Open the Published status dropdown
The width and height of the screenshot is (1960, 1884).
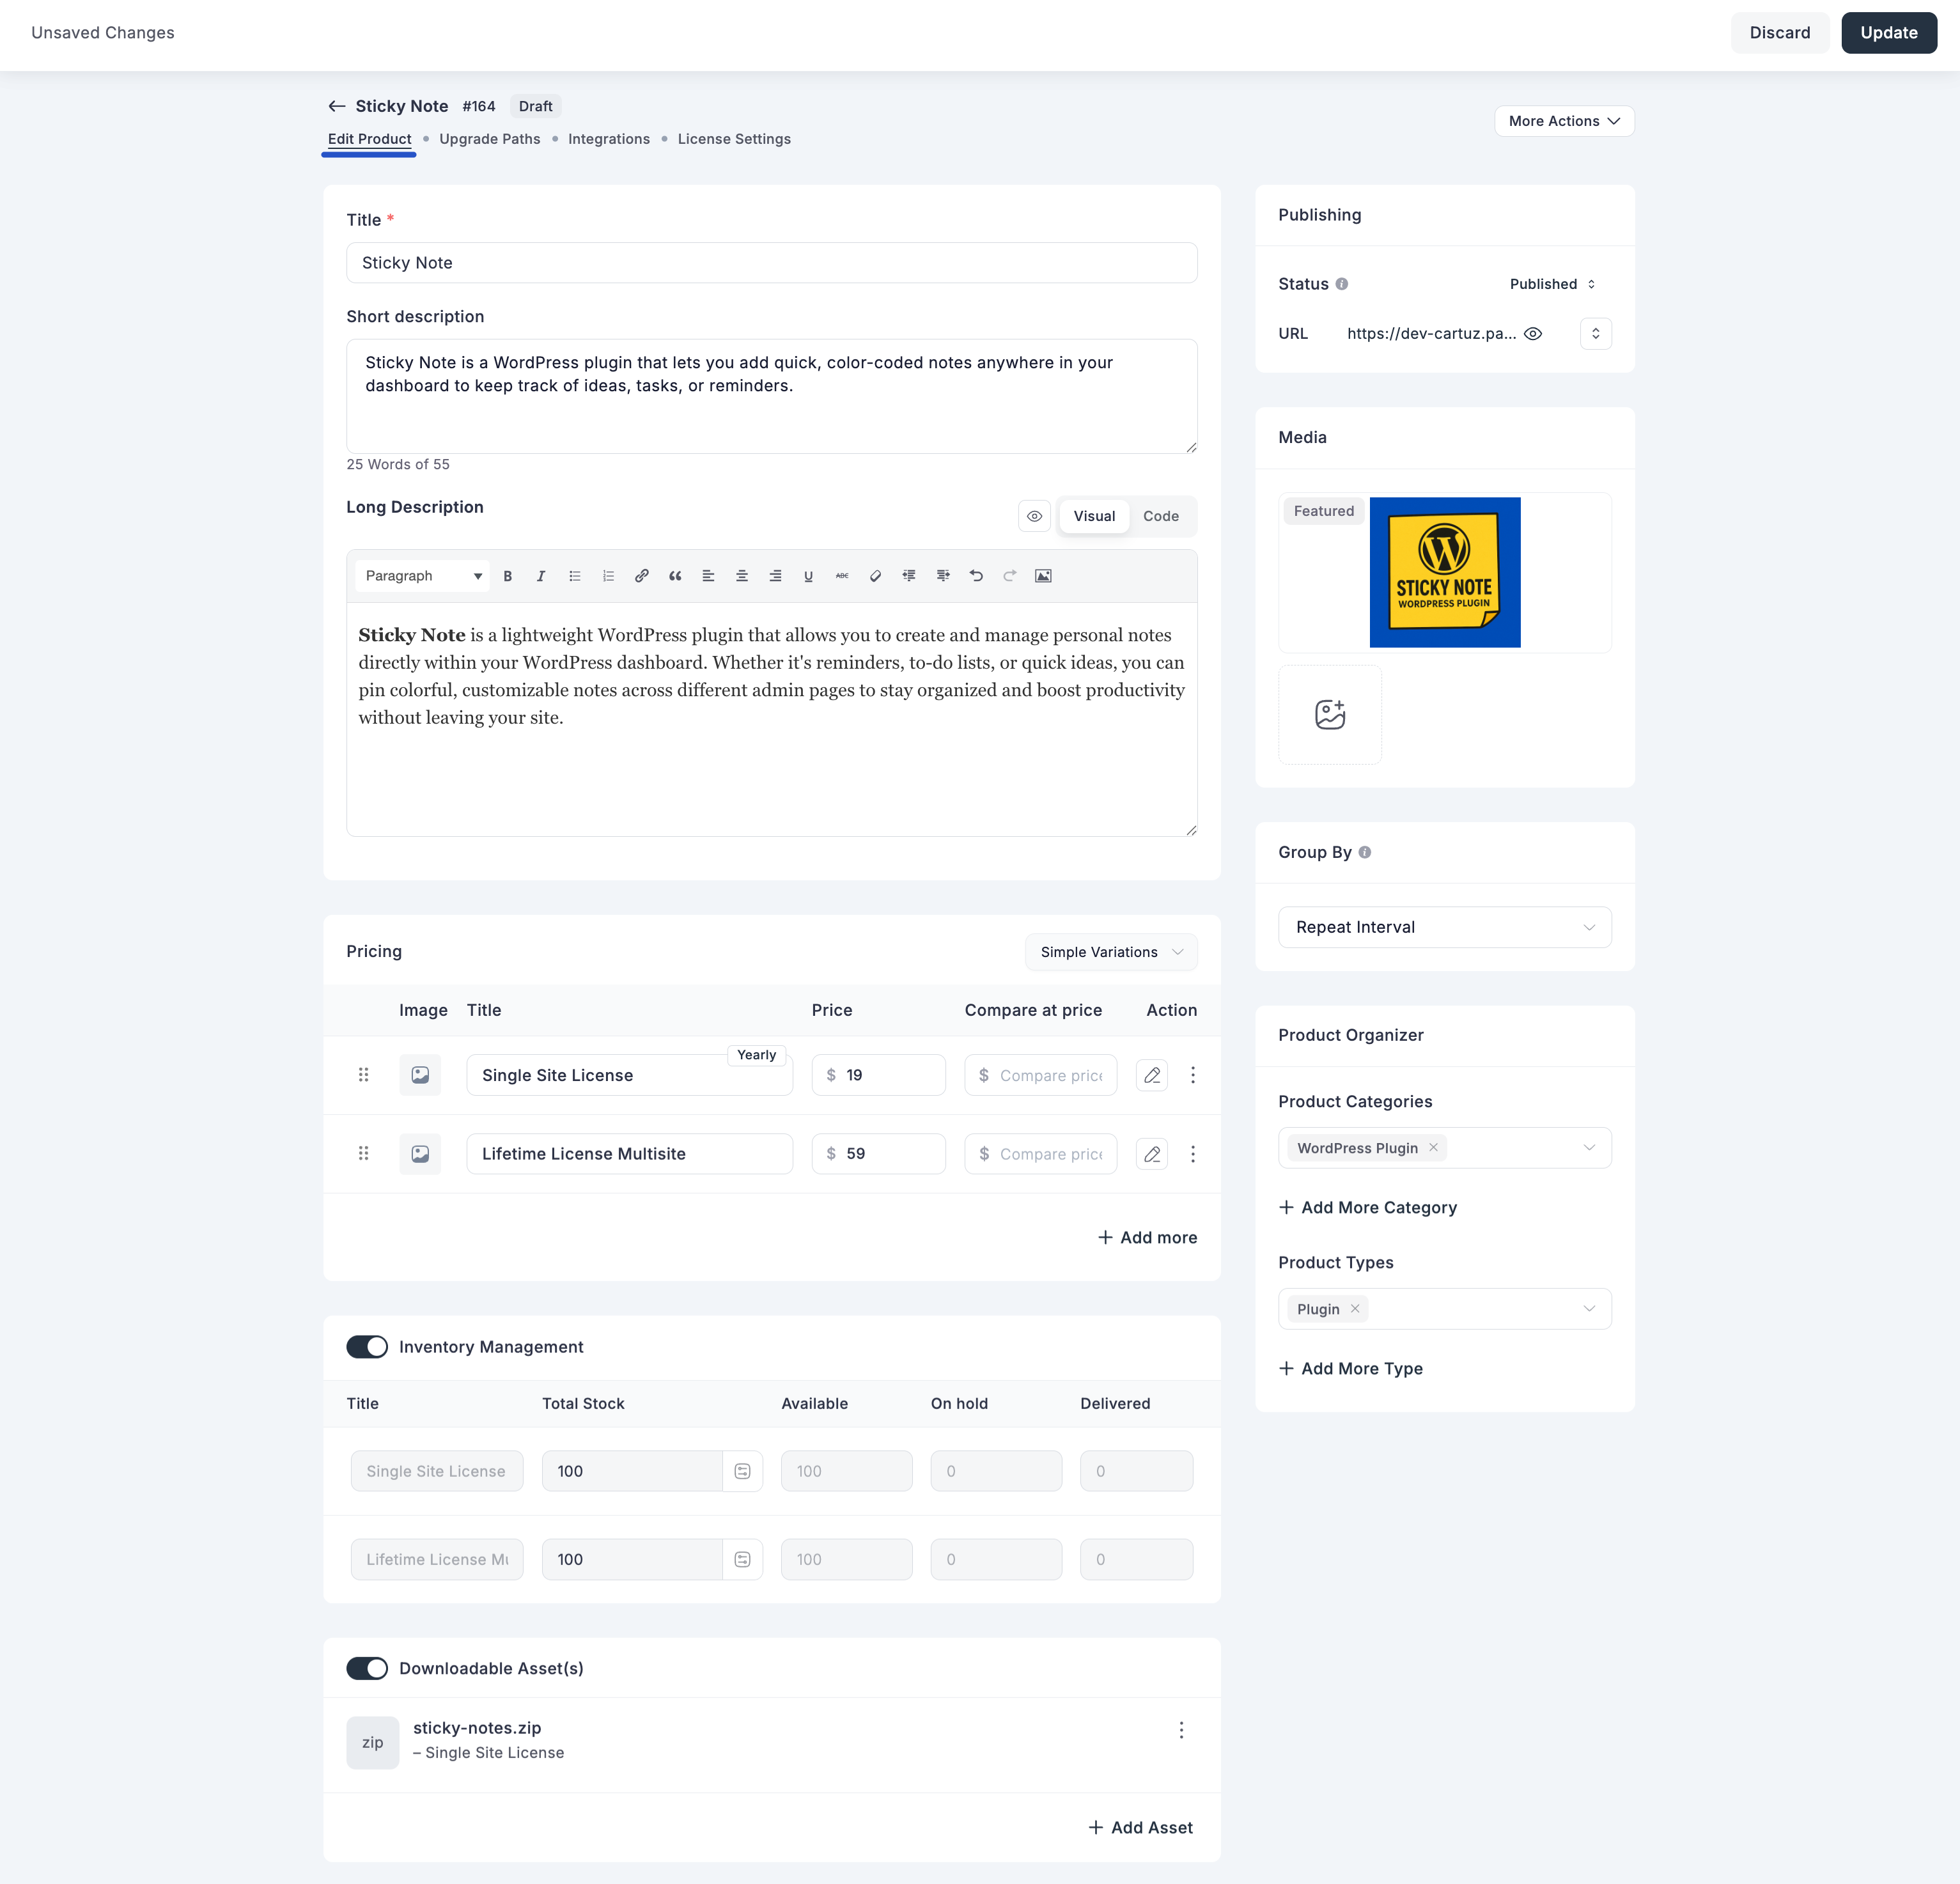click(x=1551, y=284)
